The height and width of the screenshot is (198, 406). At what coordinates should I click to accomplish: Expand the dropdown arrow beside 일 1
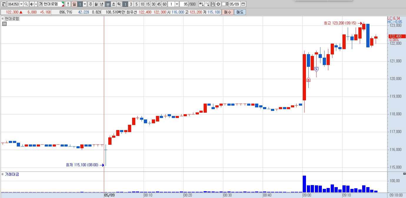click(85, 4)
